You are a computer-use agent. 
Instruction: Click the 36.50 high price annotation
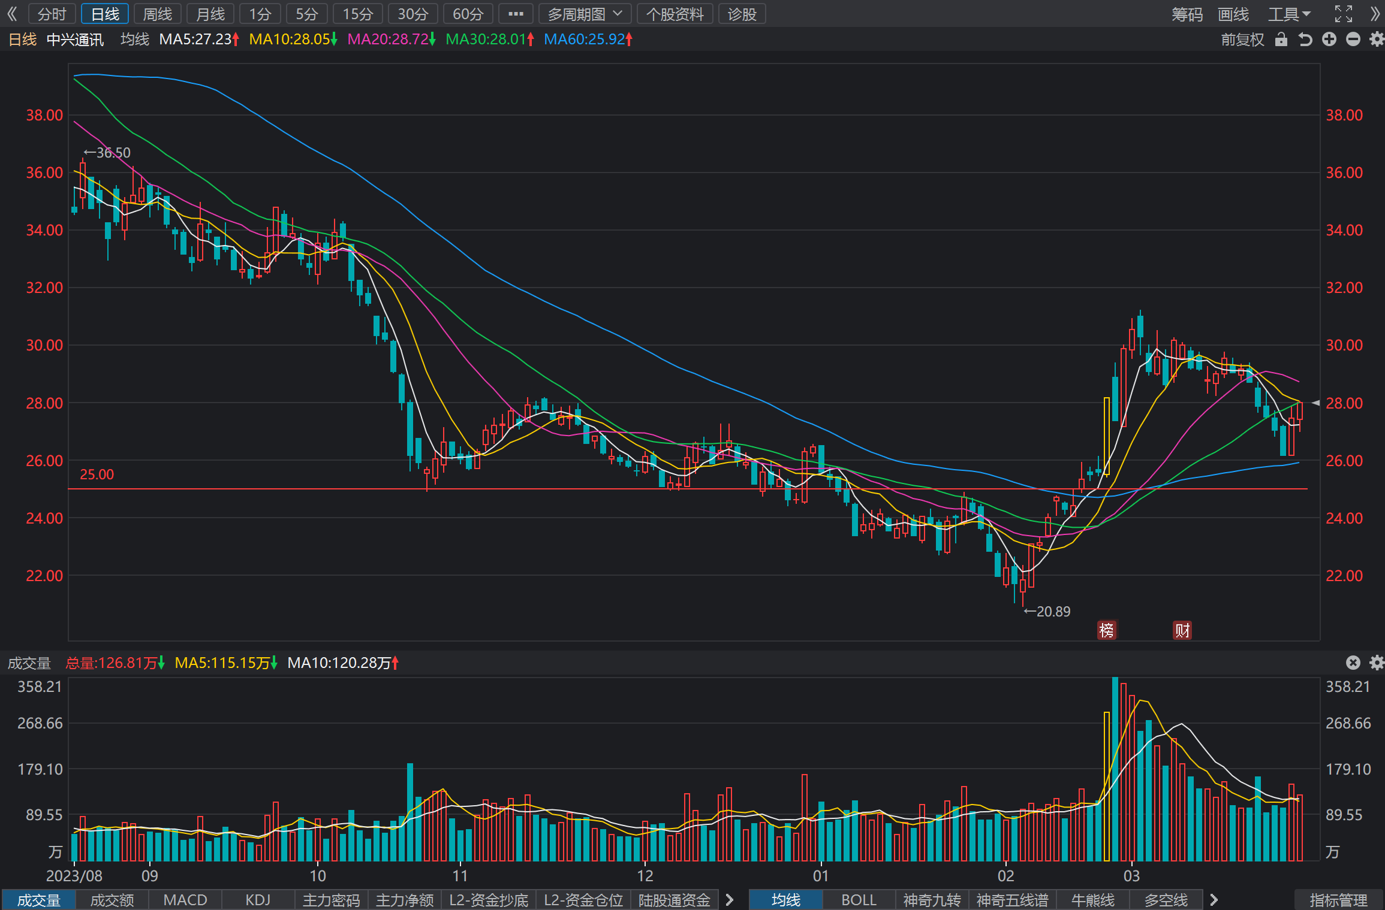pyautogui.click(x=107, y=153)
